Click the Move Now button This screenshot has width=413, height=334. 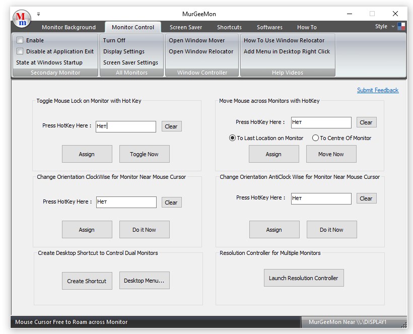[x=331, y=154]
